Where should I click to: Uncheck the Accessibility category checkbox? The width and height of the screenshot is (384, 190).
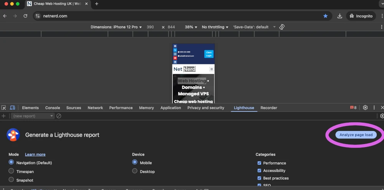click(x=259, y=170)
